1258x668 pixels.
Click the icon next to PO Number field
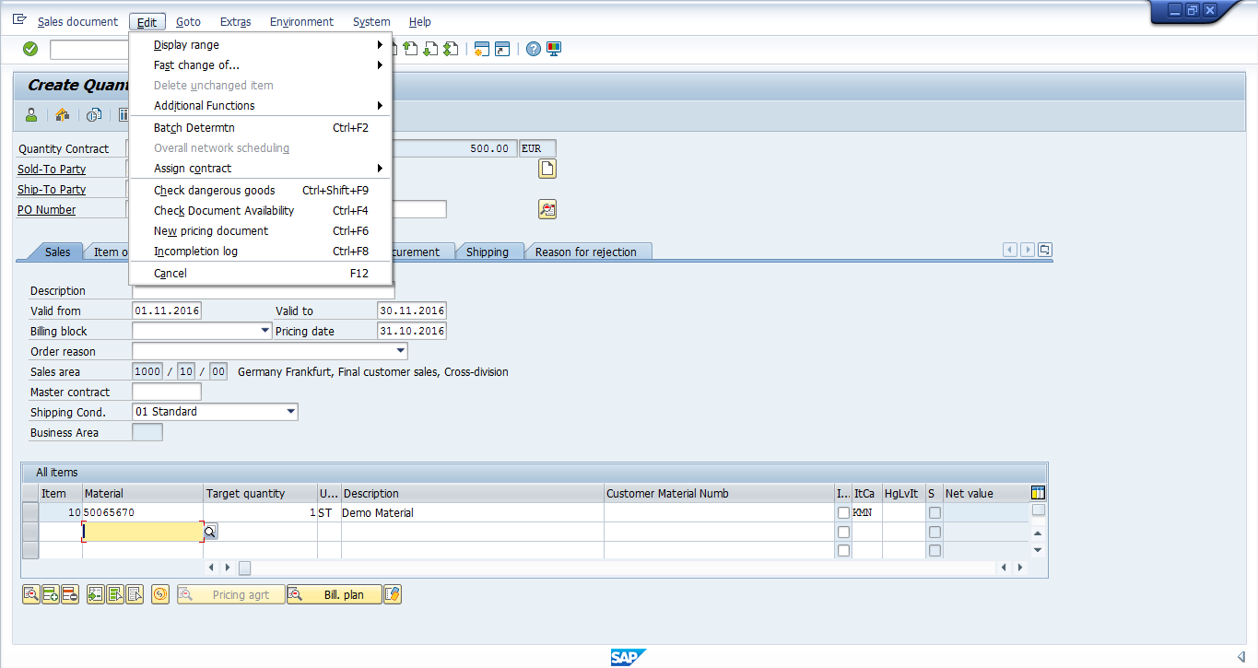547,209
